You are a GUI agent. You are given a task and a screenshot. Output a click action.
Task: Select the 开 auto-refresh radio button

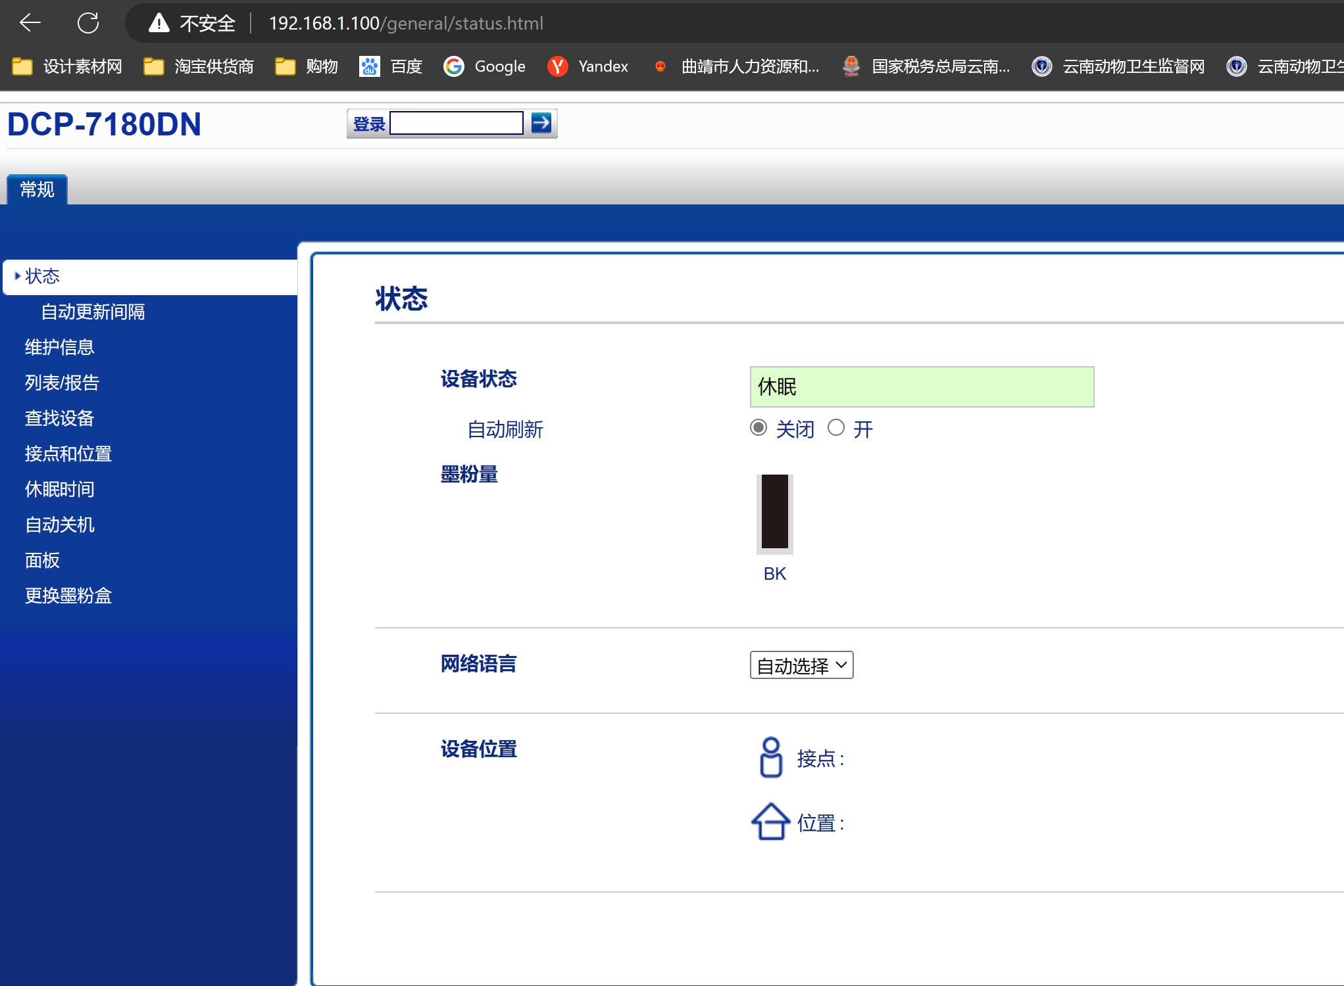836,428
